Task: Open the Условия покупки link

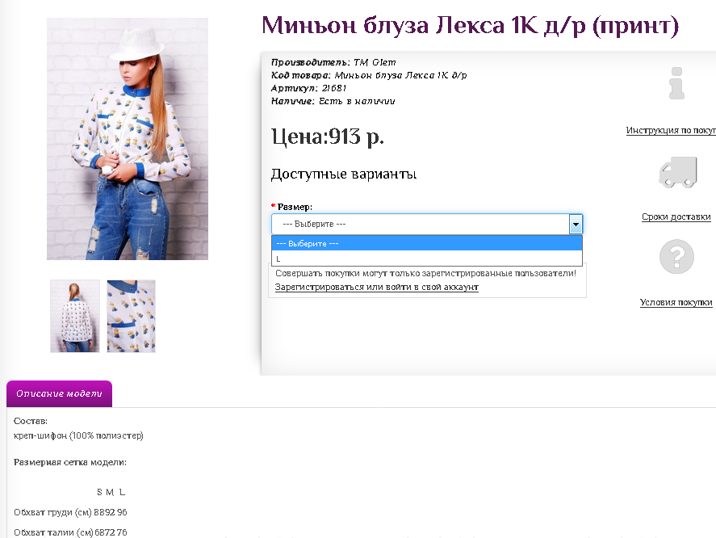Action: click(x=676, y=302)
